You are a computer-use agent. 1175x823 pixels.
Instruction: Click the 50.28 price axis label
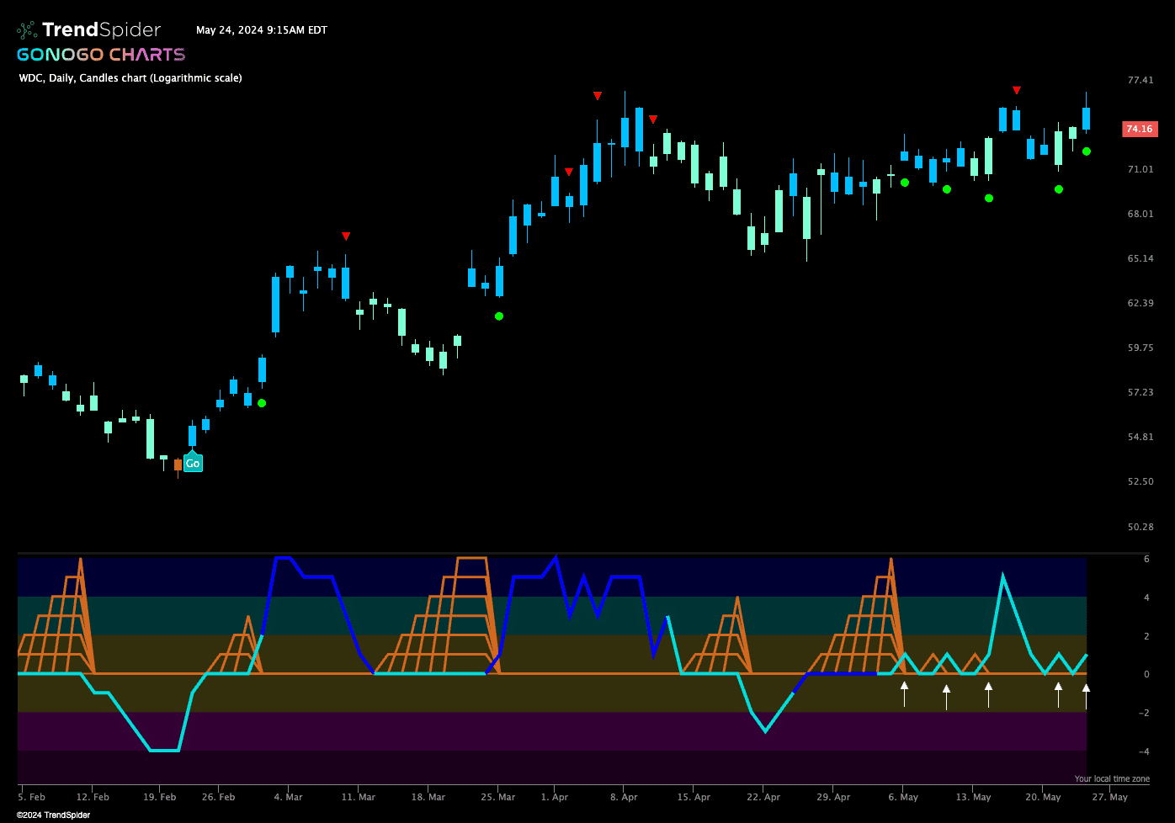tap(1140, 527)
